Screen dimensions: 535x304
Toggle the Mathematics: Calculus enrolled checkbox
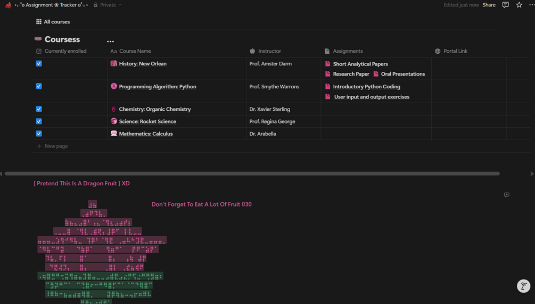39,134
